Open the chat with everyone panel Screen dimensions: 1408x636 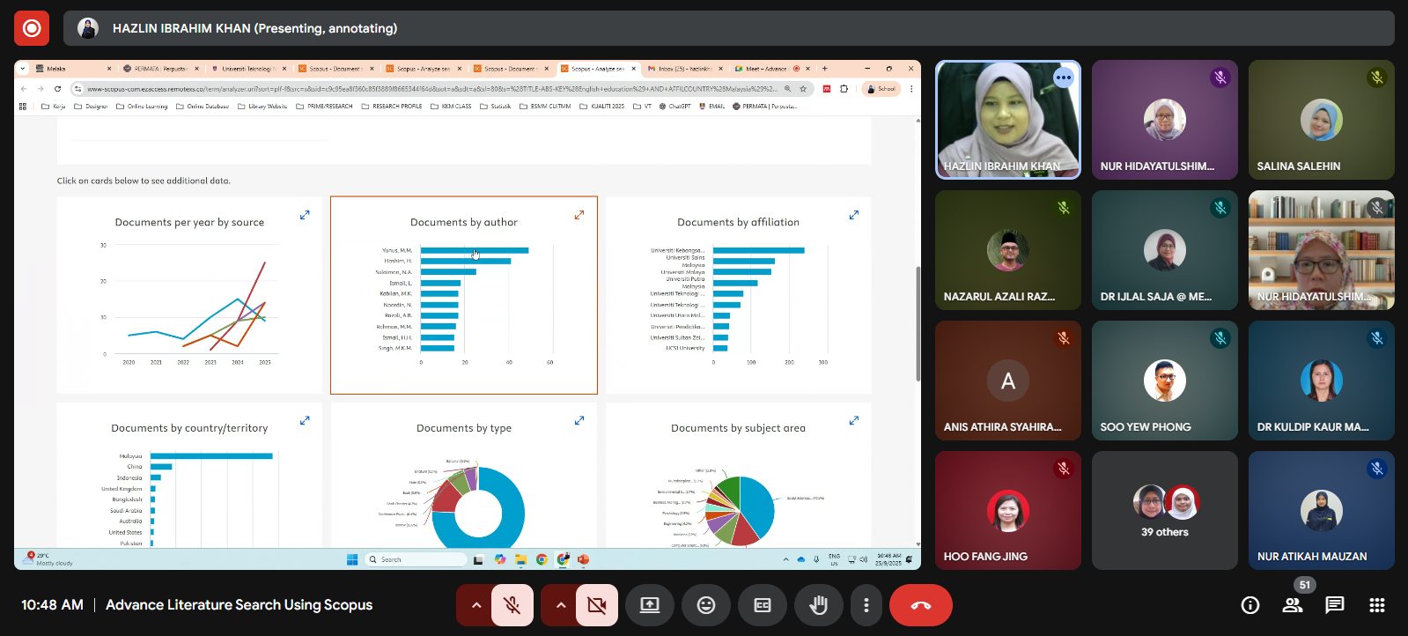tap(1335, 605)
